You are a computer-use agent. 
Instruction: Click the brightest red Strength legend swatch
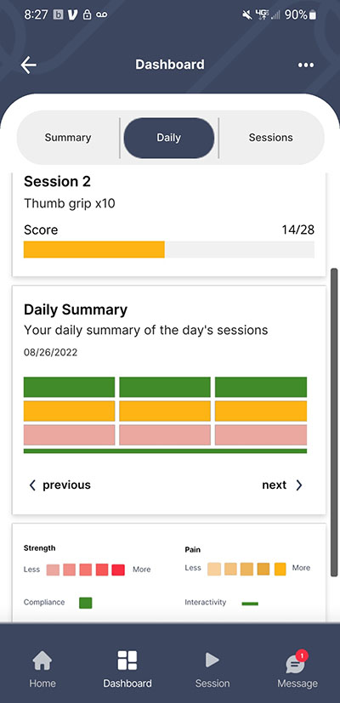point(118,570)
